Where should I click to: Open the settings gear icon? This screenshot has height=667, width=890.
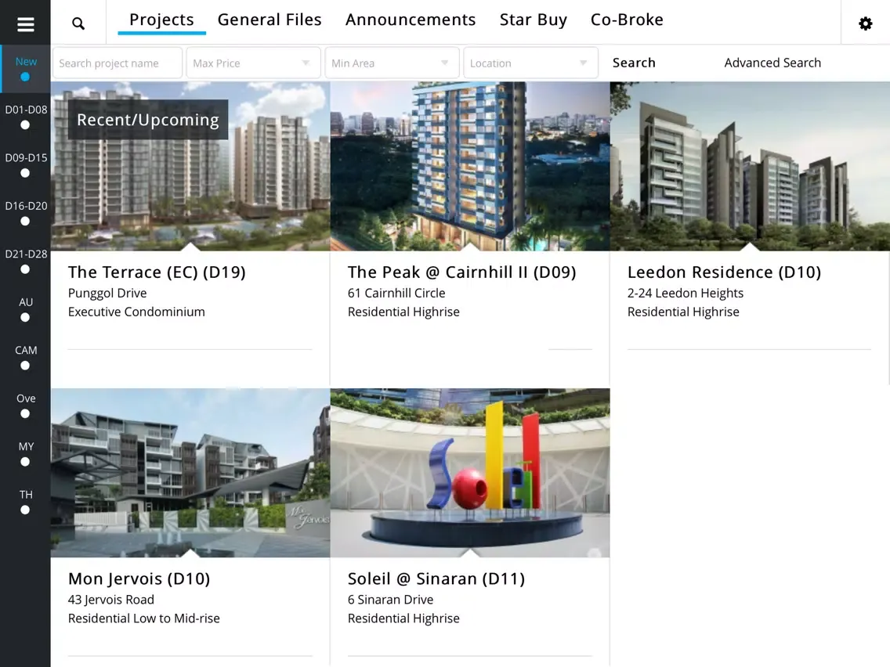click(865, 23)
